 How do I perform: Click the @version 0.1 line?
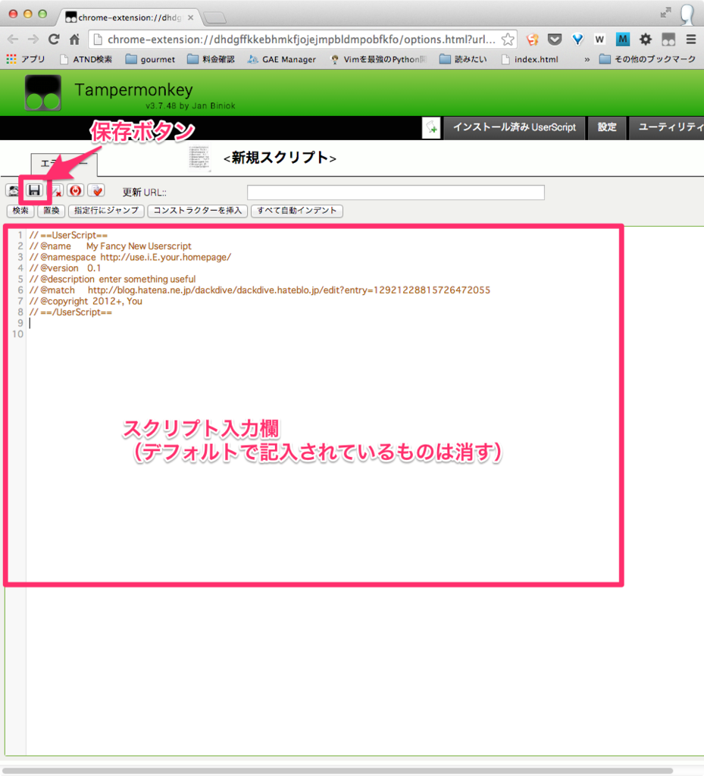(65, 268)
